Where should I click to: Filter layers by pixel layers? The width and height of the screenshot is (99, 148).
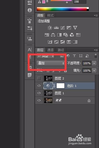(62, 56)
